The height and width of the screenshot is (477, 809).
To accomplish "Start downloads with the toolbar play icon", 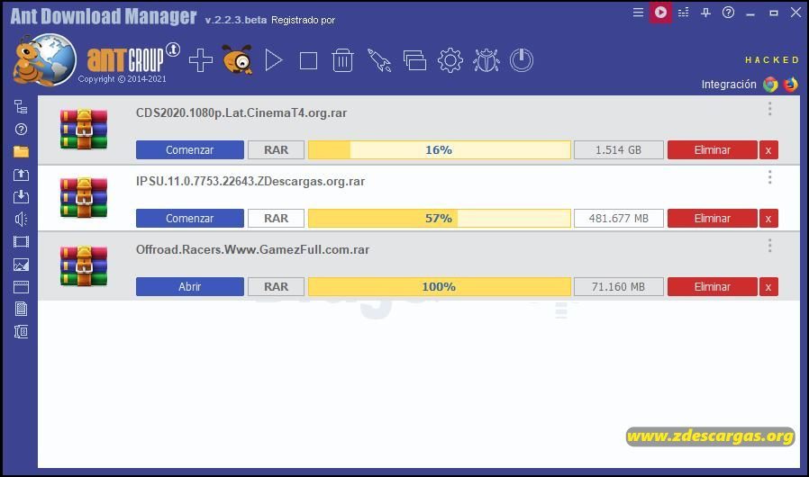I will coord(274,60).
